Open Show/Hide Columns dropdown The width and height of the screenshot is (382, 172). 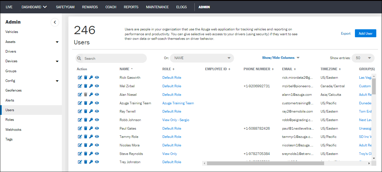[281, 58]
